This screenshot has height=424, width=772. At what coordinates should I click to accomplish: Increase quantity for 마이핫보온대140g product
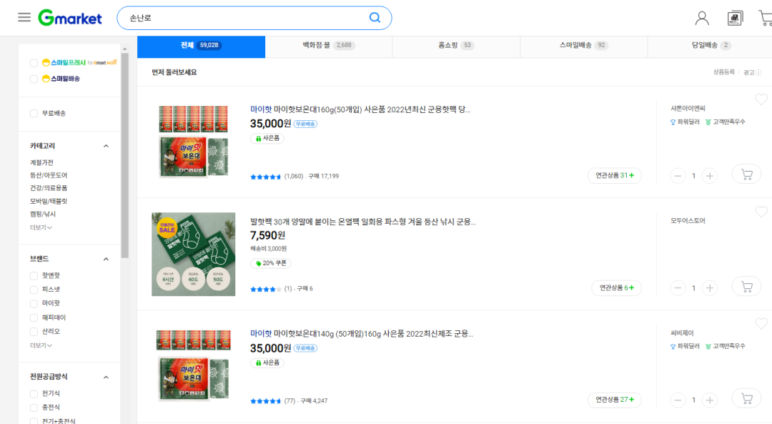[710, 400]
